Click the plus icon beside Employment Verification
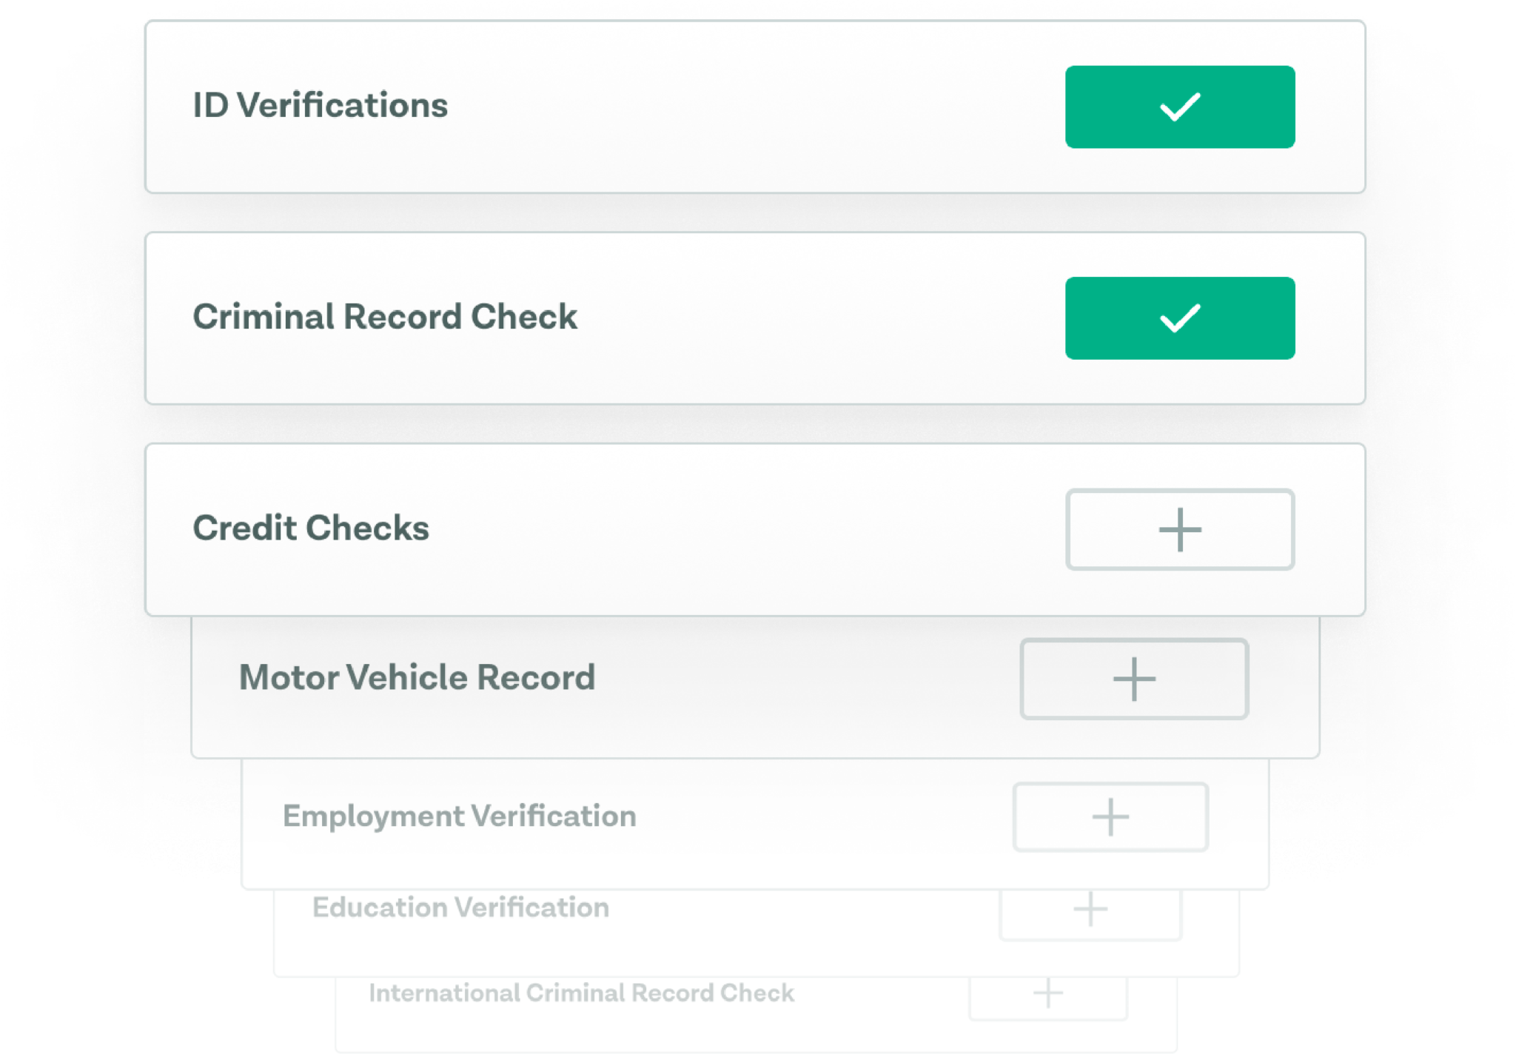Viewport: 1516px width, 1054px height. (x=1110, y=817)
